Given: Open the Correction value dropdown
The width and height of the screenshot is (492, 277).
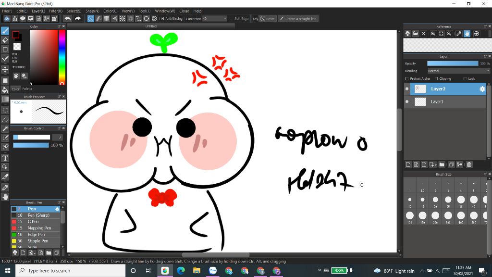Looking at the screenshot, I should pyautogui.click(x=215, y=19).
